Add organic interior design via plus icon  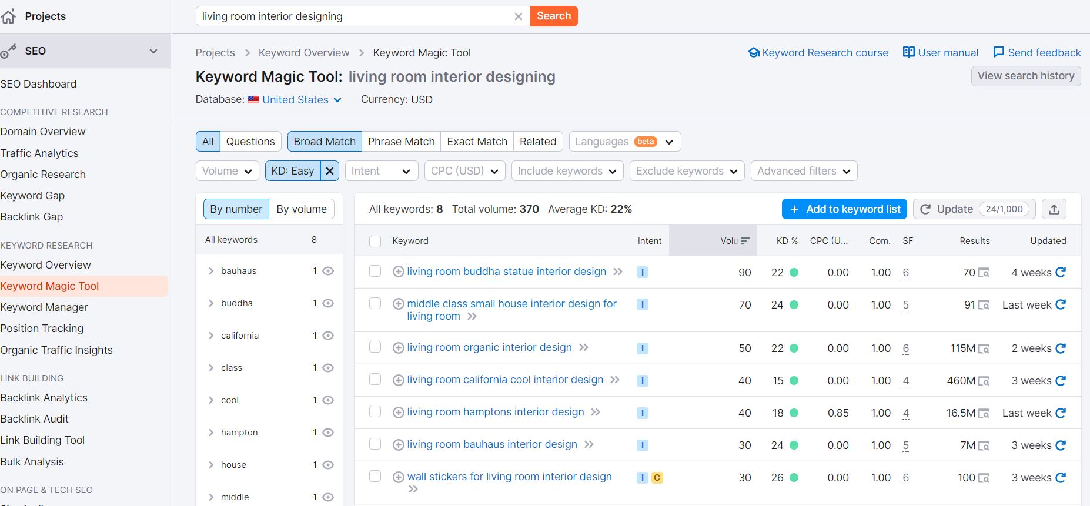398,348
